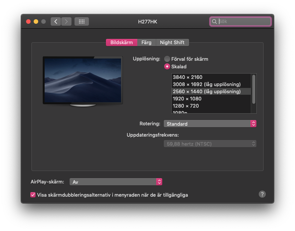The image size is (295, 231).
Task: Switch to the Bildskärm tab
Action: [121, 42]
